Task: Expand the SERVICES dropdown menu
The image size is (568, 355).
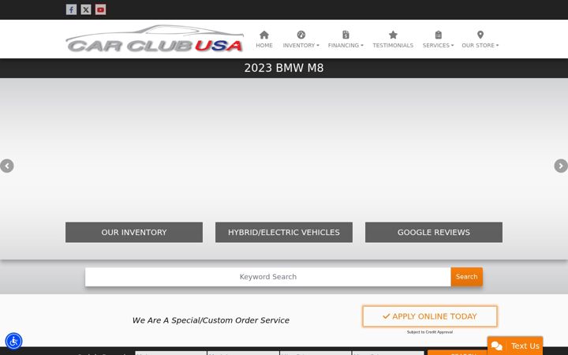Action: pyautogui.click(x=438, y=45)
